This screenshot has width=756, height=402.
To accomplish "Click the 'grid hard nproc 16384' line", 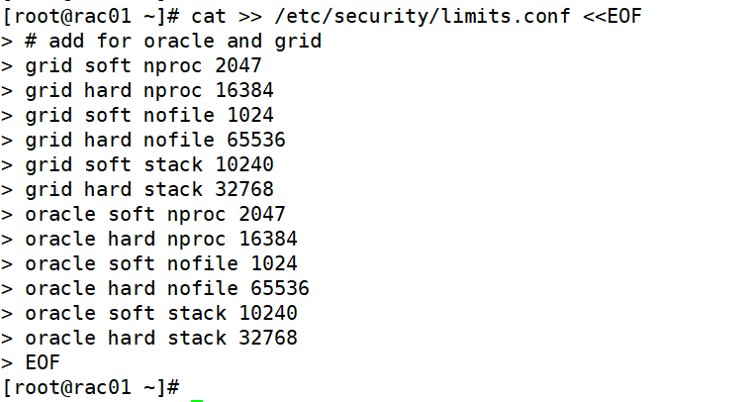I will tap(149, 91).
